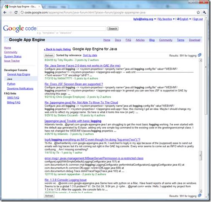Click results list scroll up arrow
This screenshot has width=211, height=202.
201,60
